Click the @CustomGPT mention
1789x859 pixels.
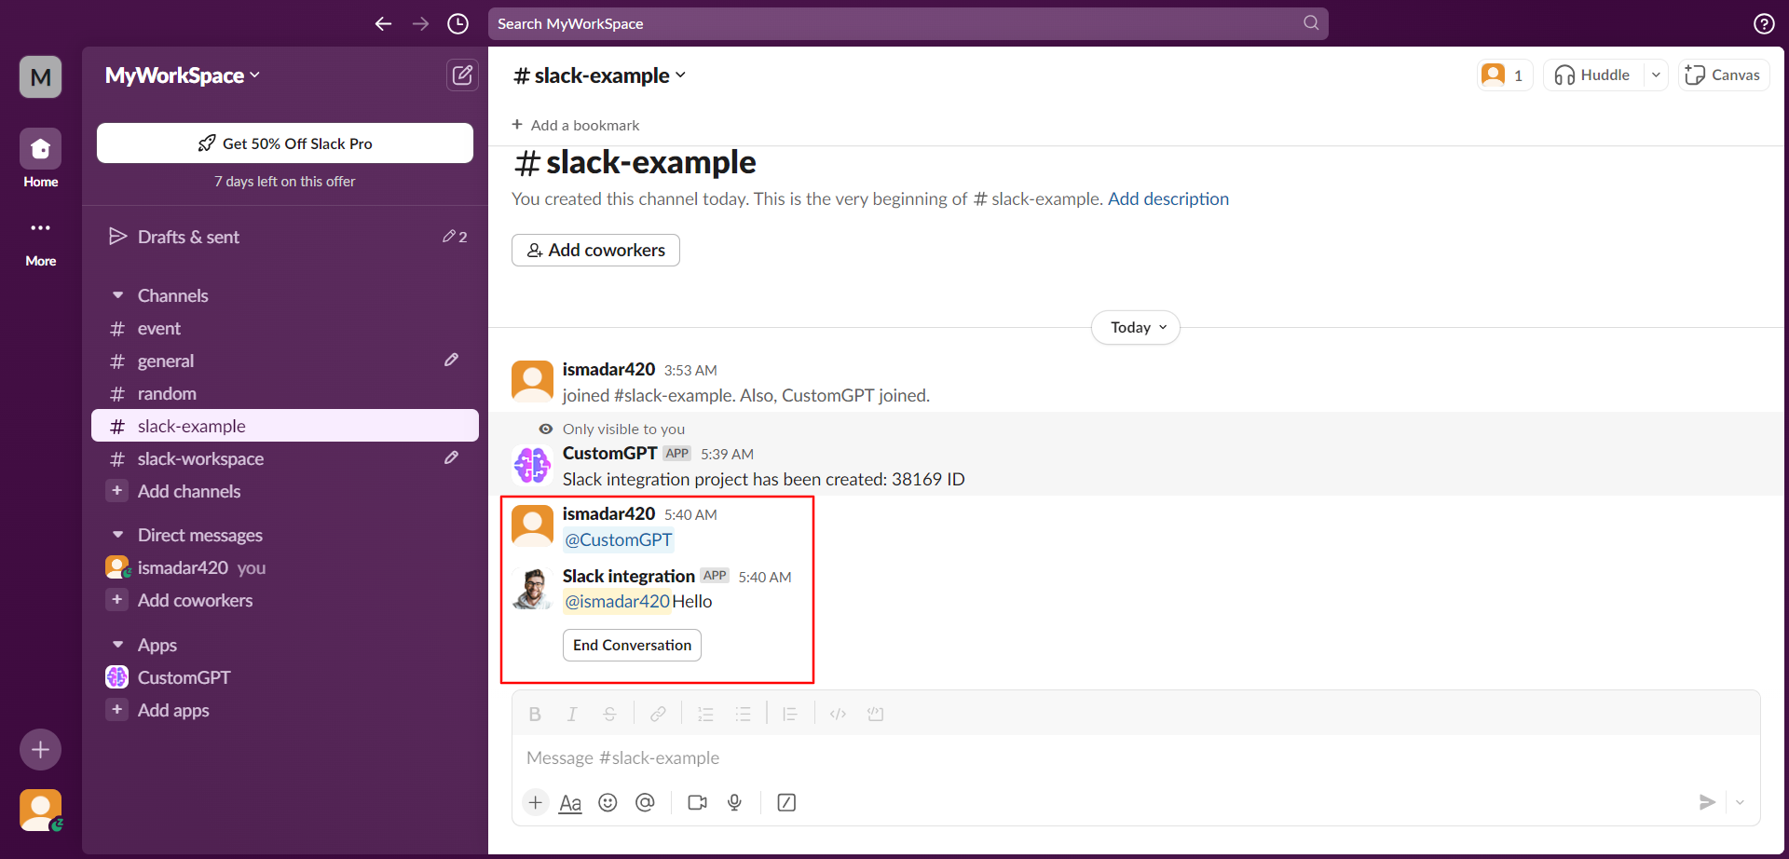[x=618, y=539]
